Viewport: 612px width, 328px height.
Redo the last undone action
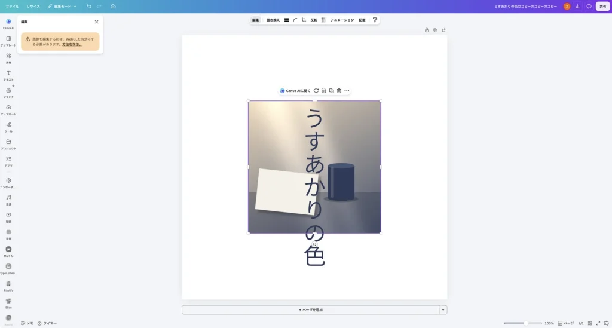click(x=99, y=6)
